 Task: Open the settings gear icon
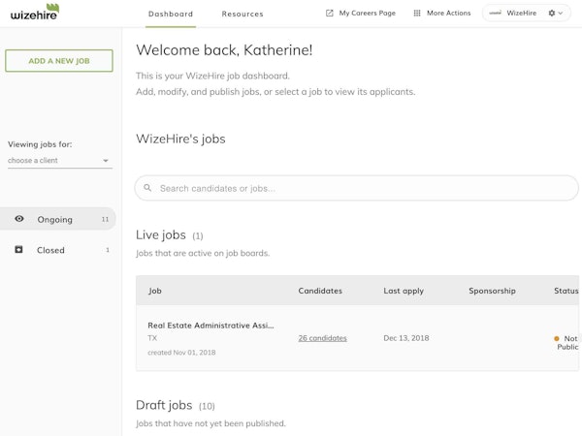pos(552,14)
